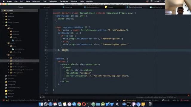The image size is (191, 107).
Task: Click "OnBoardingNavigator" string in code
Action: pos(115,44)
